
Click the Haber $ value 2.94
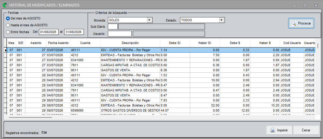tap(265, 80)
